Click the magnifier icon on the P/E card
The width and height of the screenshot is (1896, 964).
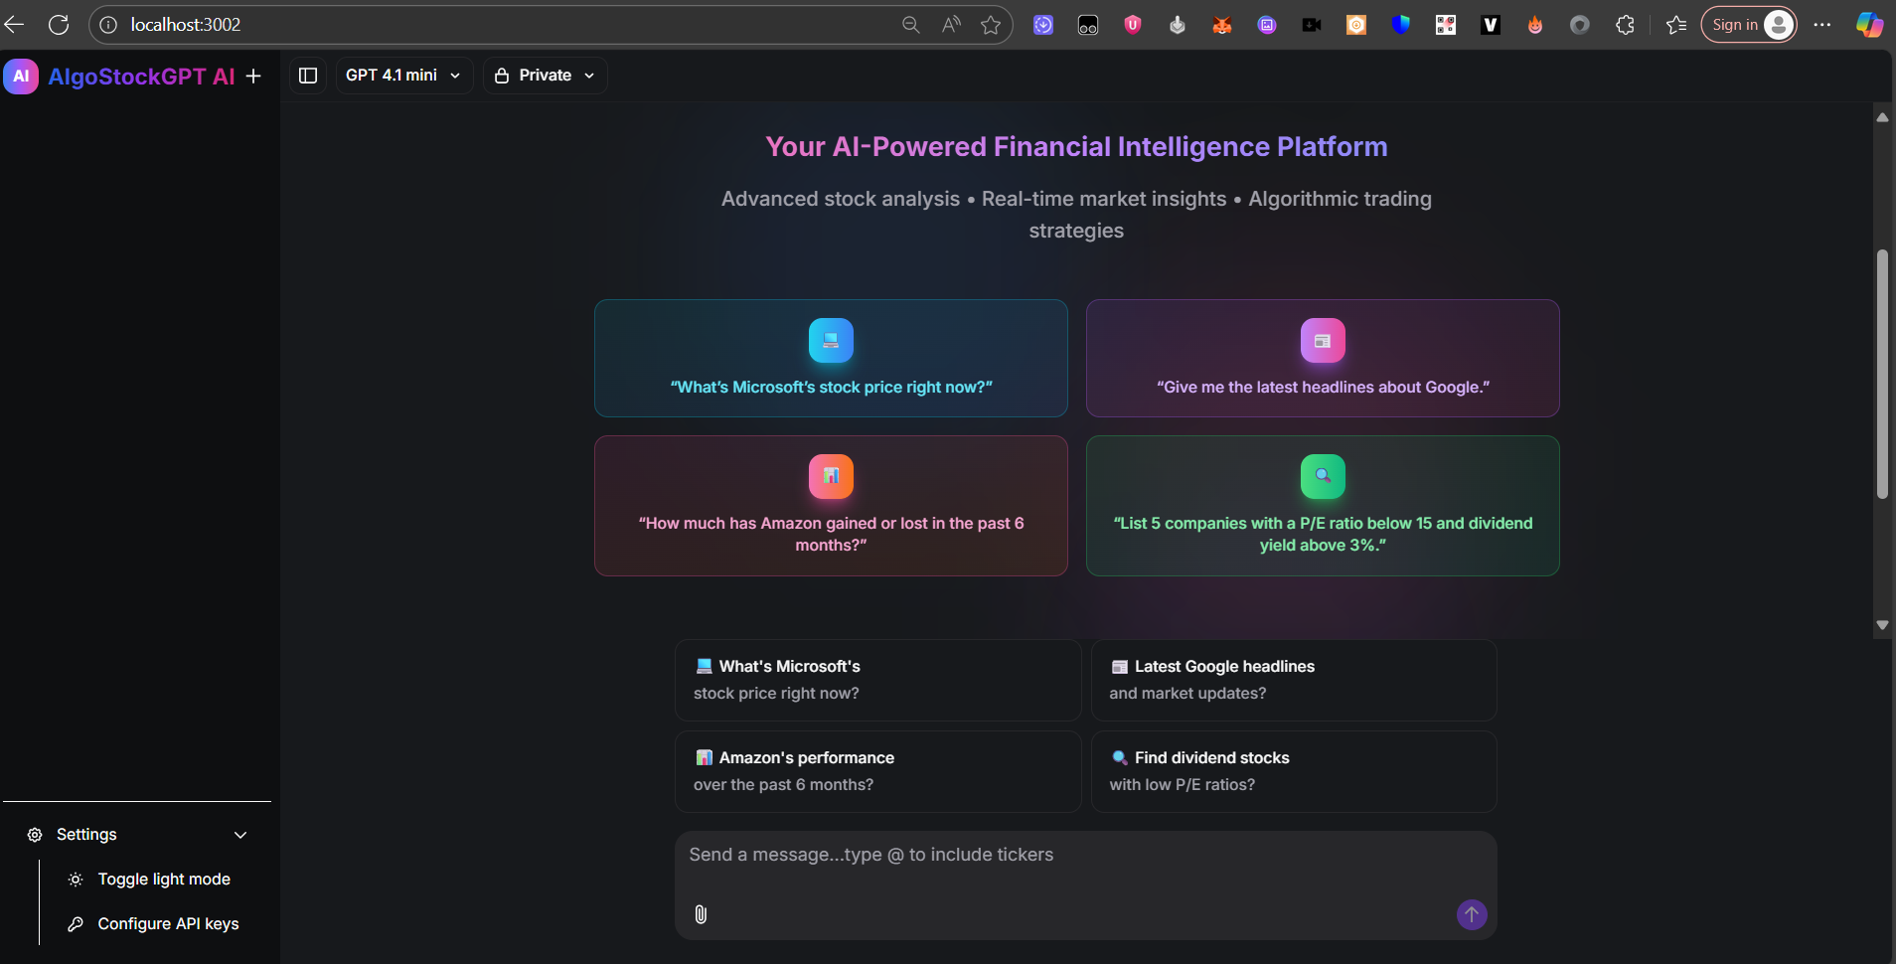(x=1323, y=477)
